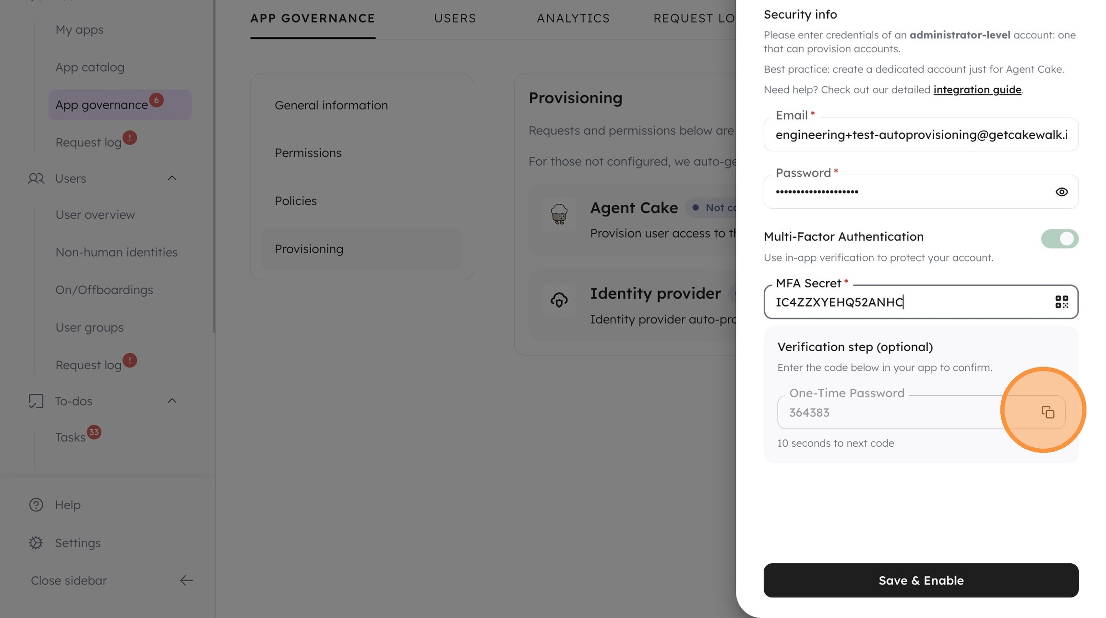Viewport: 1106px width, 618px height.
Task: Switch to the Analytics tab
Action: coord(573,18)
